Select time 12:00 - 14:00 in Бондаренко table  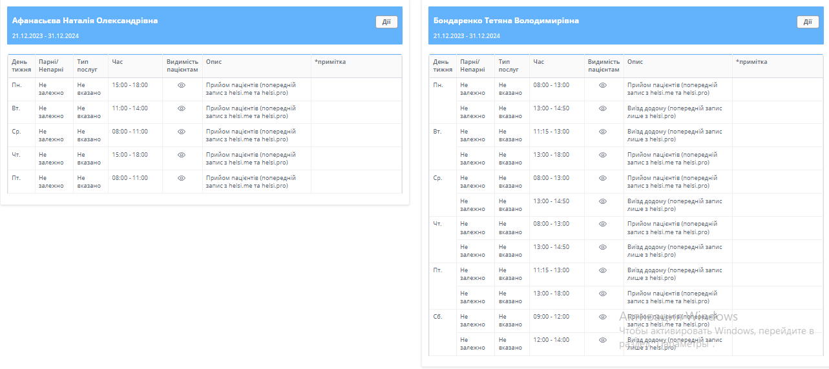tap(551, 340)
